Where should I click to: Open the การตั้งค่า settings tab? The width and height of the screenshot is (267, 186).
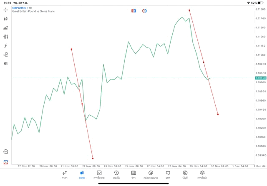202,175
